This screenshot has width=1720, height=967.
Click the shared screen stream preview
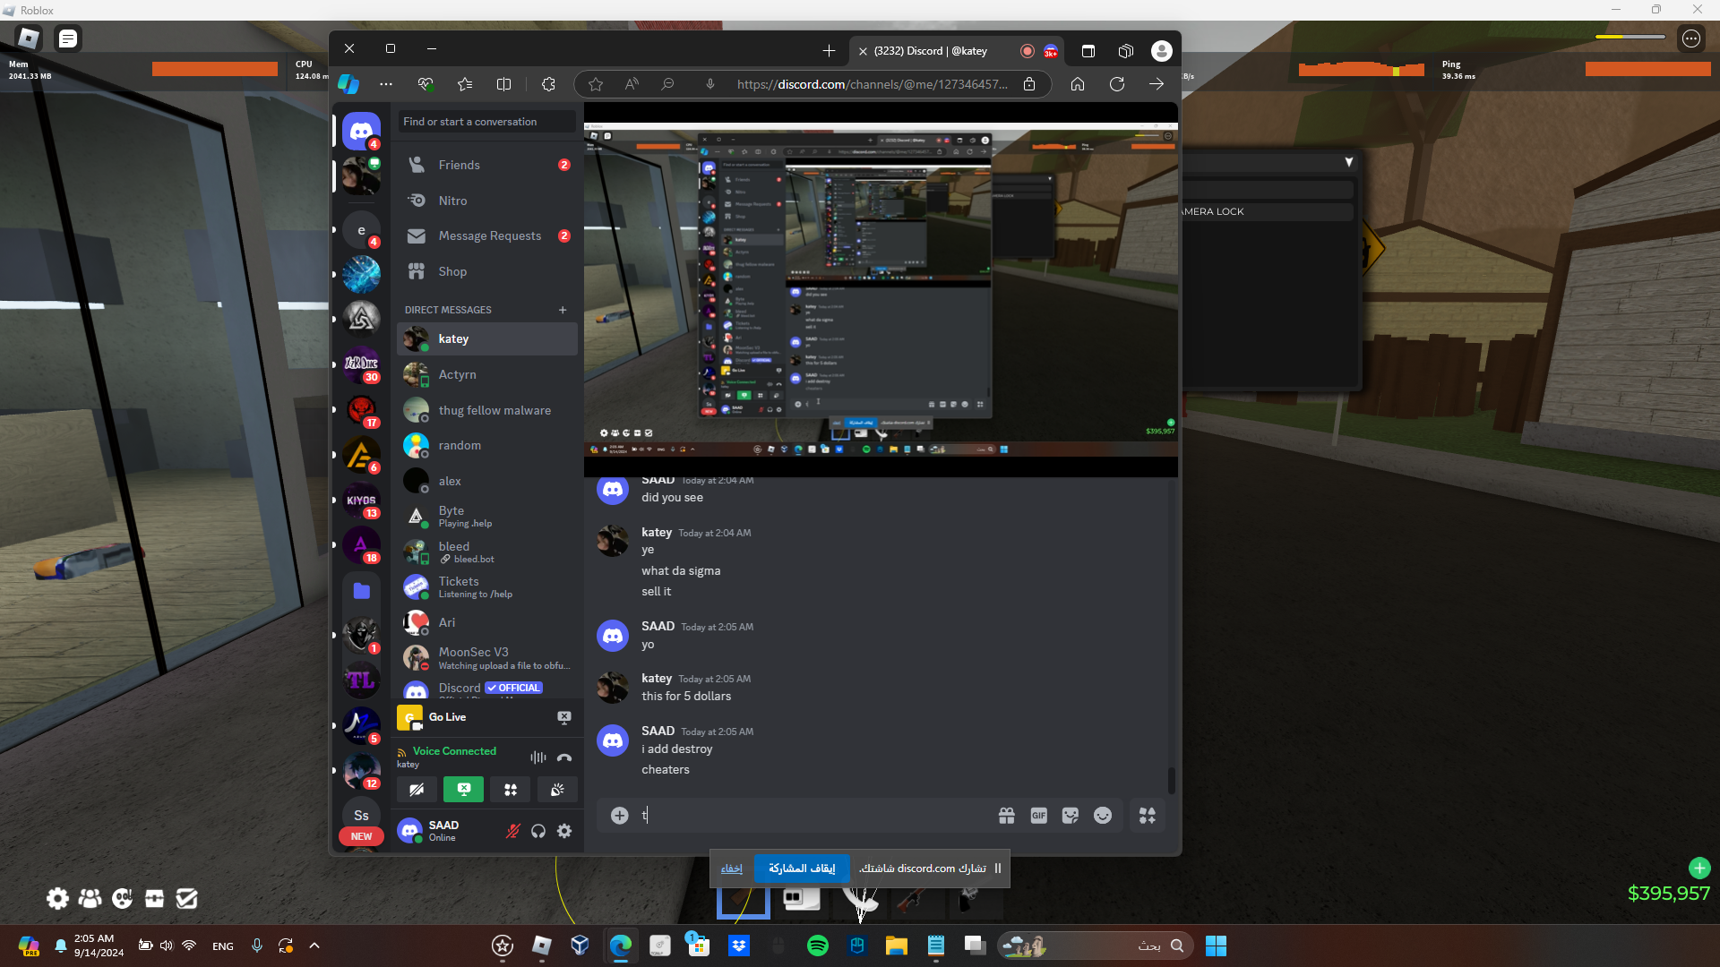pyautogui.click(x=881, y=288)
